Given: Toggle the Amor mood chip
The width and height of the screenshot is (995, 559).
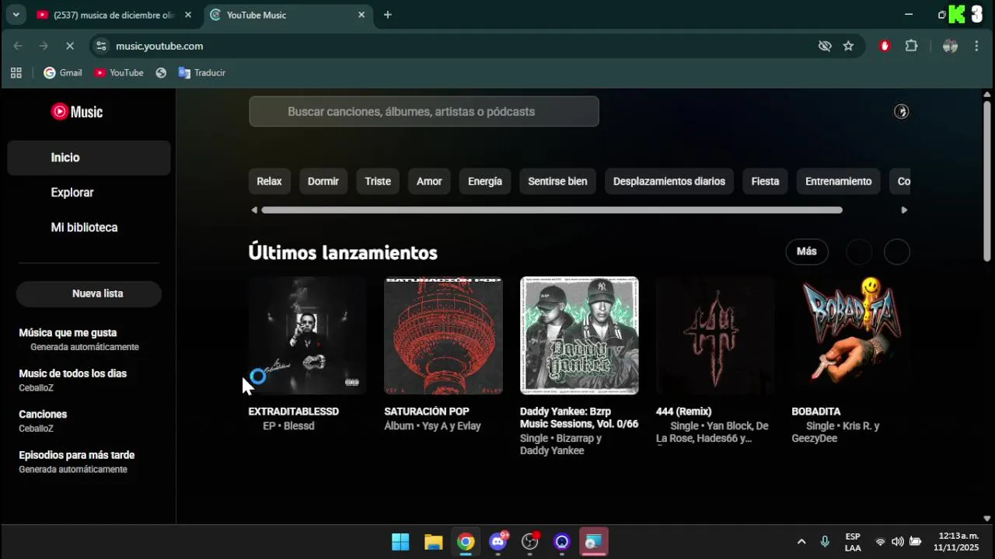Looking at the screenshot, I should pos(429,182).
